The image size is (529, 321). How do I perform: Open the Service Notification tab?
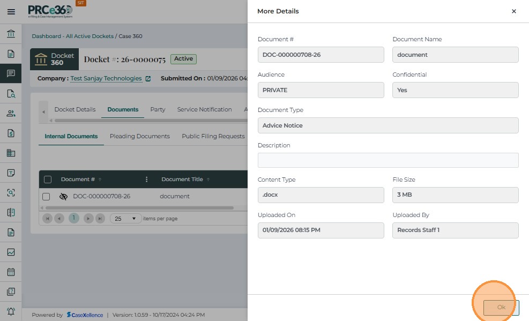point(204,109)
